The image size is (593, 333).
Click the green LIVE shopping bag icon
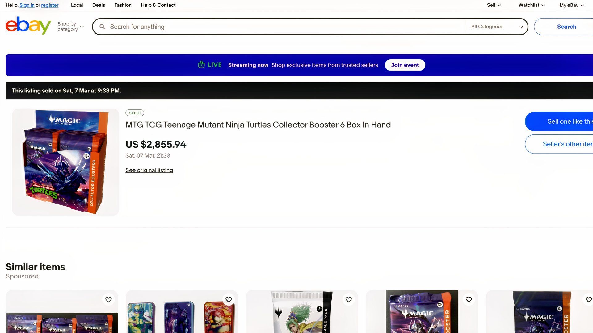pos(201,65)
